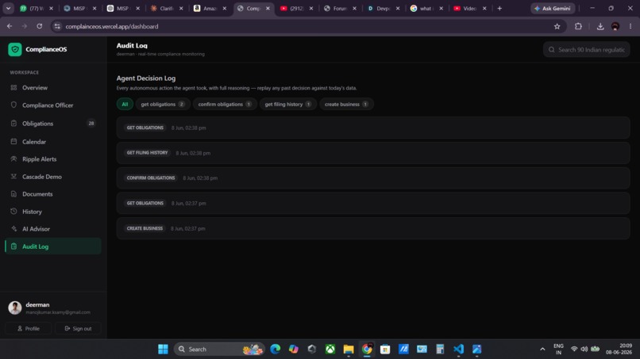Screen dimensions: 640x359
Task: Open the History page
Action: click(53, 212)
